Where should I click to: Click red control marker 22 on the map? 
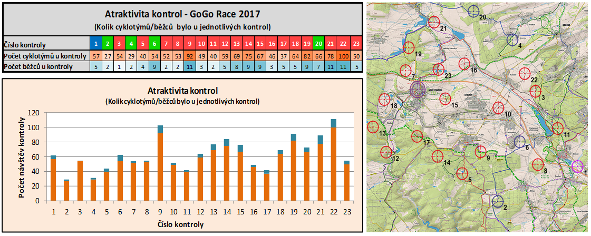[x=524, y=73]
